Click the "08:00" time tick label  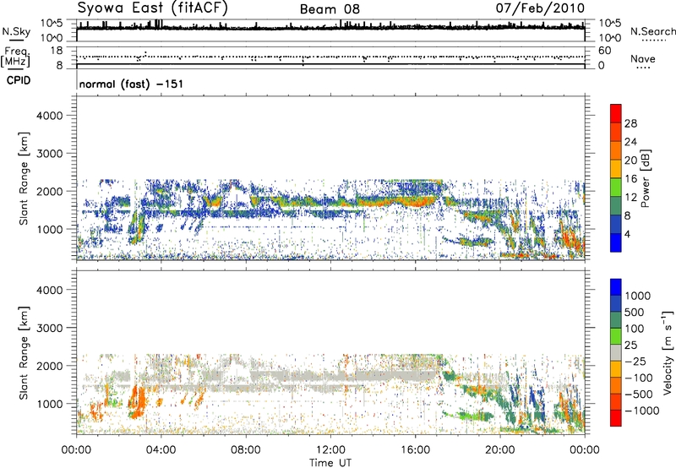[246, 450]
